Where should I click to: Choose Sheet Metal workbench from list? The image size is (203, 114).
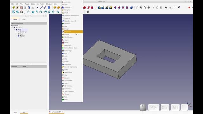72,73
